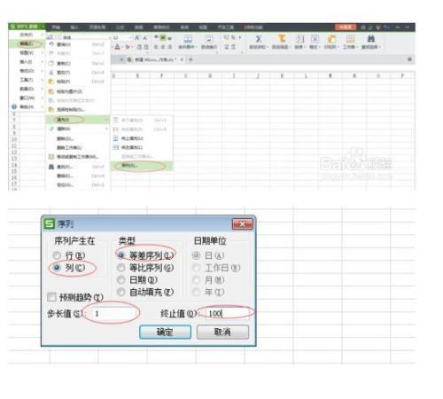Select the 自动填充(F) radio option

pos(121,292)
